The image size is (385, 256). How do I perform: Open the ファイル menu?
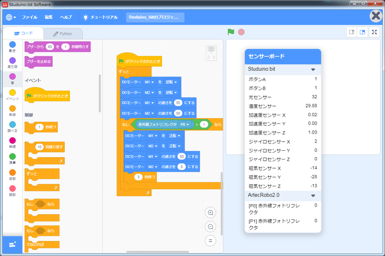point(29,17)
